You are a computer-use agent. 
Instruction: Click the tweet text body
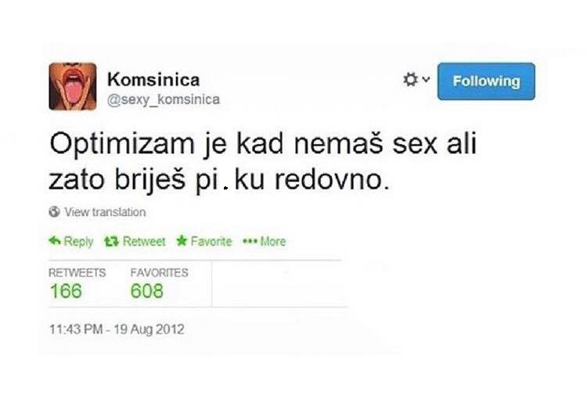tap(263, 162)
